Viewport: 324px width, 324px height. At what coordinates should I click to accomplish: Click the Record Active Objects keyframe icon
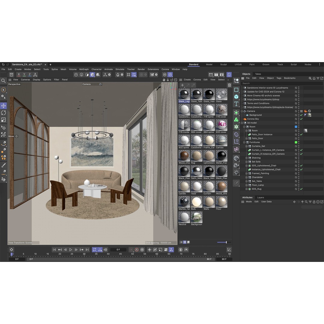coord(131,250)
